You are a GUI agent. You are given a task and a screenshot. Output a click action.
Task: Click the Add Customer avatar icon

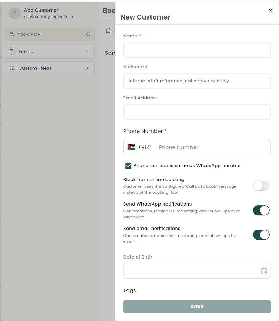(x=15, y=14)
